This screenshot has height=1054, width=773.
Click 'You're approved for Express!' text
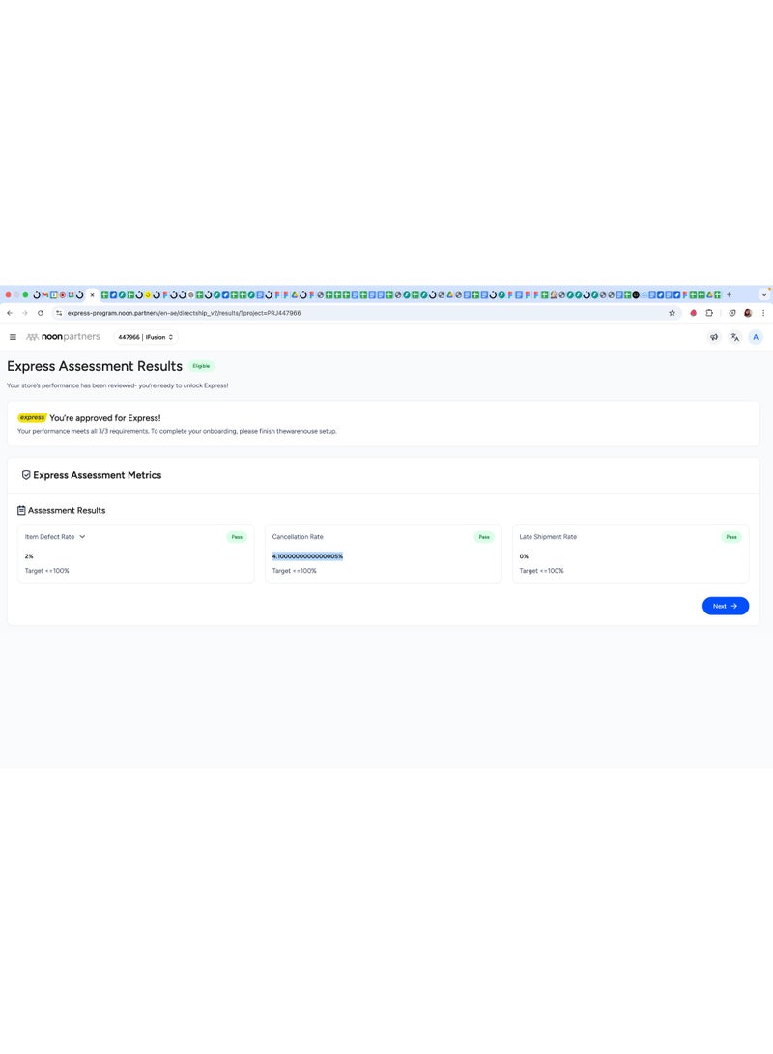(x=105, y=418)
